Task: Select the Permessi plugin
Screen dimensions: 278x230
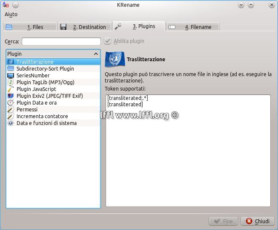Action: point(53,109)
